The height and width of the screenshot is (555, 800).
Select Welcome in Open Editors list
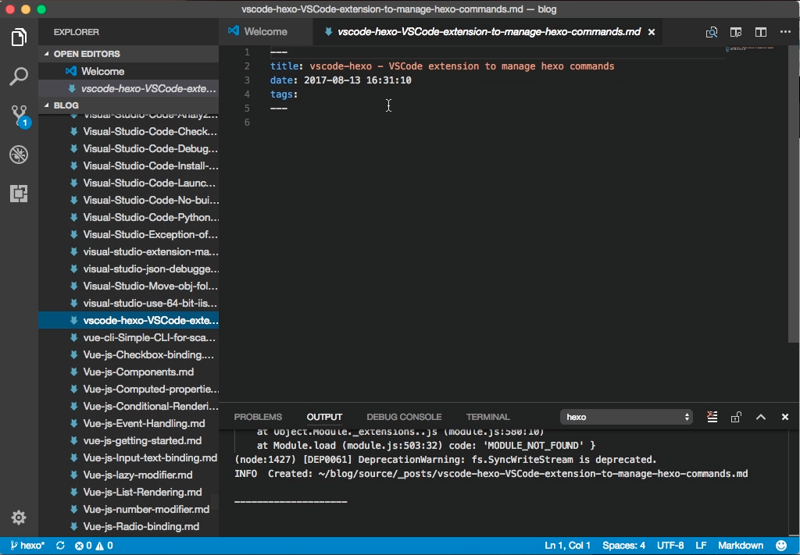tap(129, 71)
